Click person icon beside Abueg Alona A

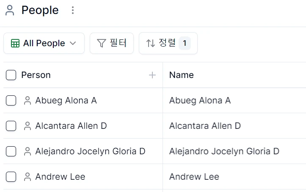point(28,100)
